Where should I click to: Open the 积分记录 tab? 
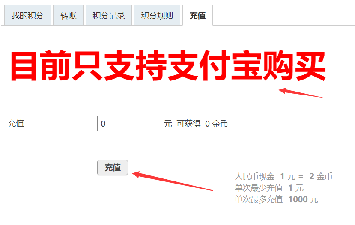click(109, 15)
